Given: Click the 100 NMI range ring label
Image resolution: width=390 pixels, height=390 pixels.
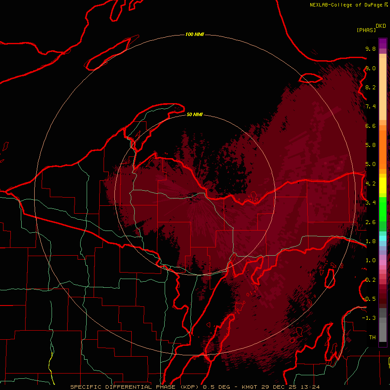Looking at the screenshot, I should click(x=195, y=34).
